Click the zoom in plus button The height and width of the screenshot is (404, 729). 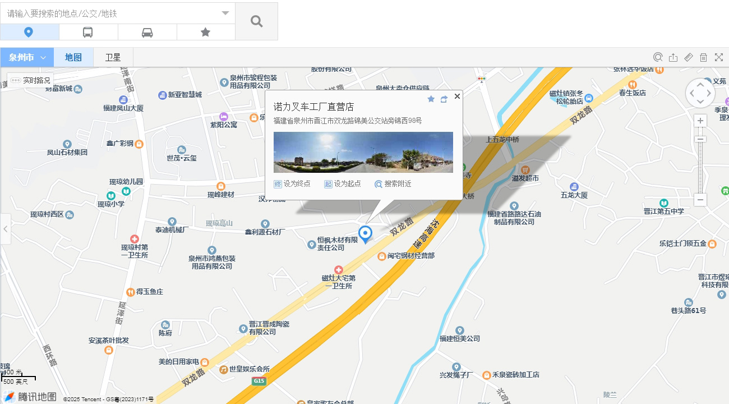[700, 121]
